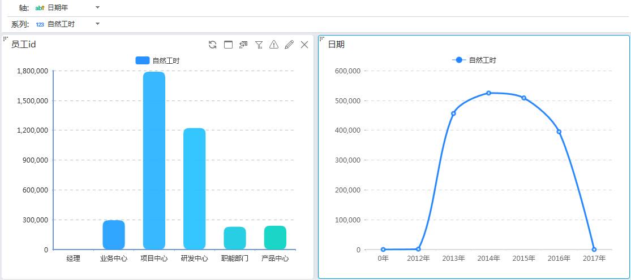This screenshot has height=280, width=631.
Task: Remove the 员工id chart with X
Action: [304, 45]
